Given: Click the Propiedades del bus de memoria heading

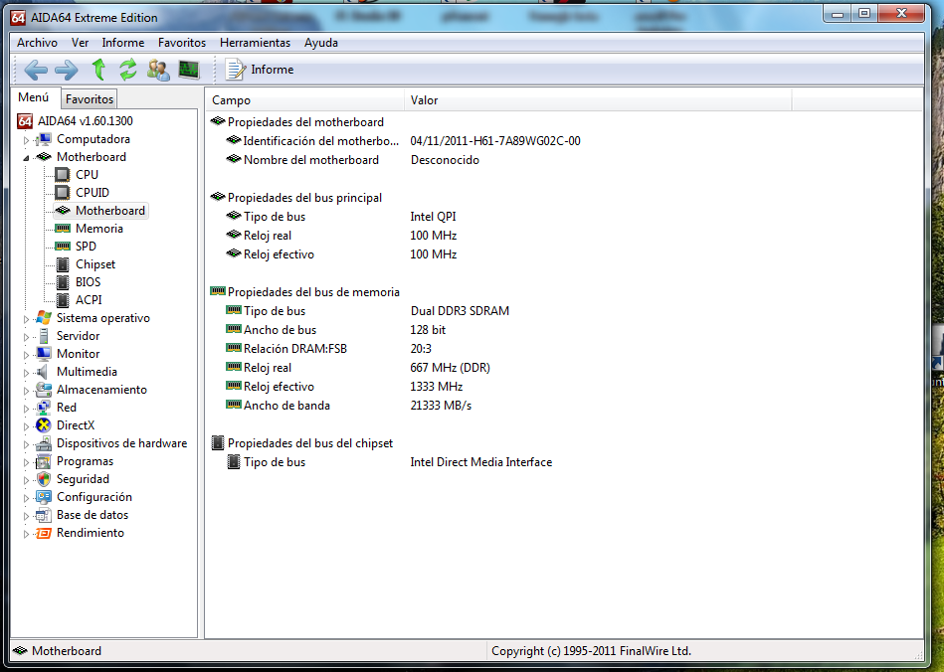Looking at the screenshot, I should 313,292.
